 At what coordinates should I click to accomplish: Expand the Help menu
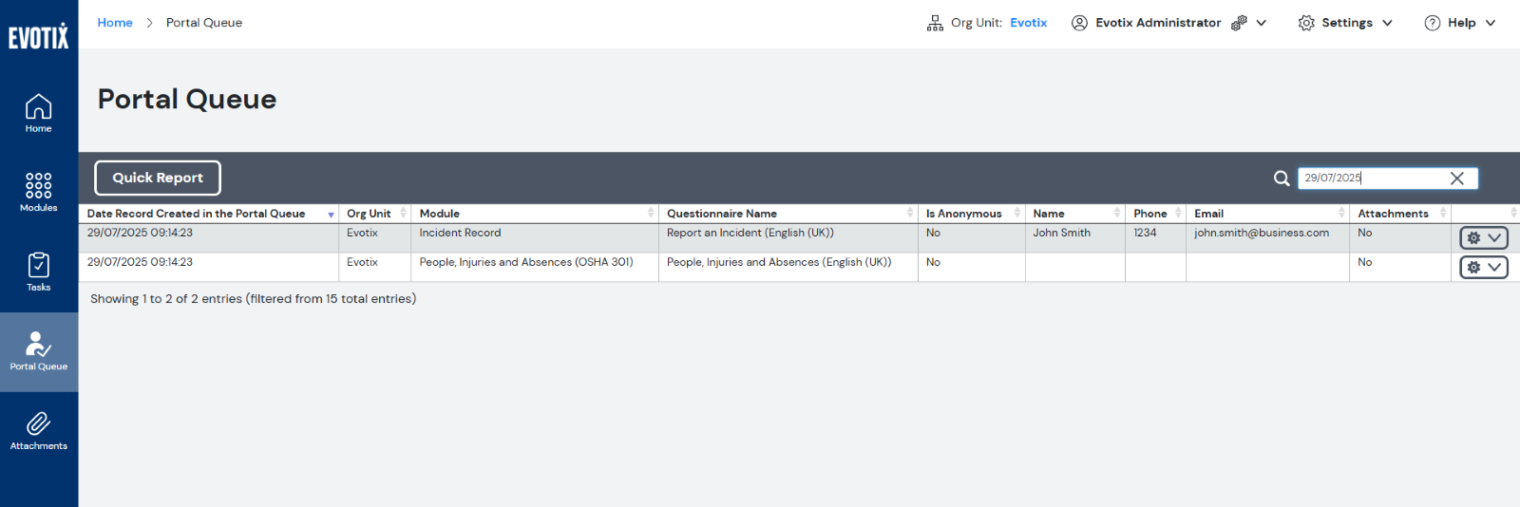pos(1460,23)
